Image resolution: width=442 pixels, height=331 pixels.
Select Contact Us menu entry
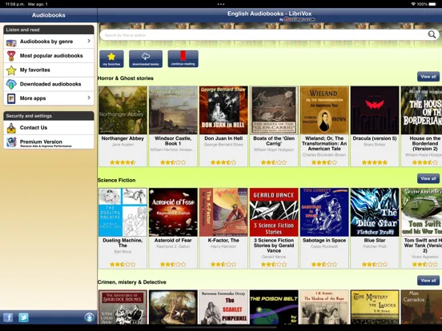pyautogui.click(x=49, y=127)
